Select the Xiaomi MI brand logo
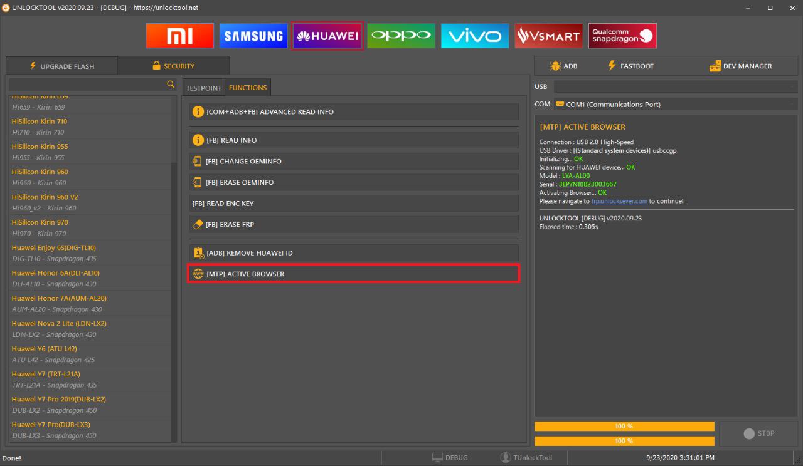 point(179,36)
